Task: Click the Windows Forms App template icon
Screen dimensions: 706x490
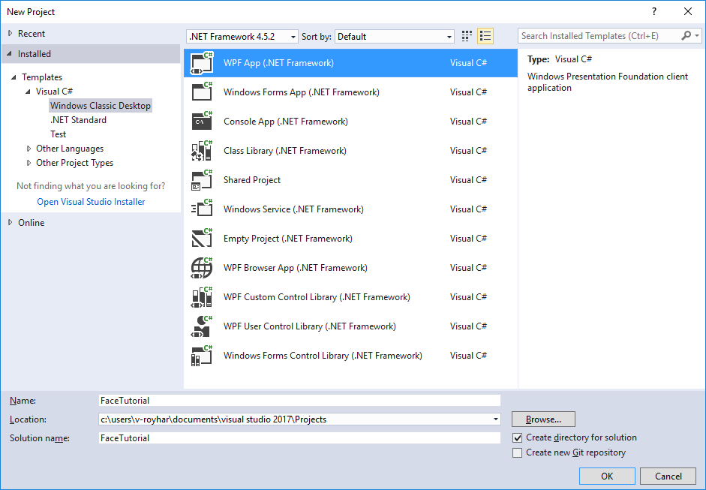Action: point(202,92)
